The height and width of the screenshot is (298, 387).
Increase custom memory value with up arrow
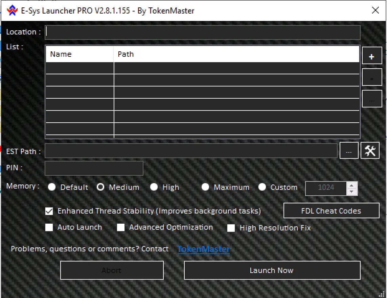(351, 185)
